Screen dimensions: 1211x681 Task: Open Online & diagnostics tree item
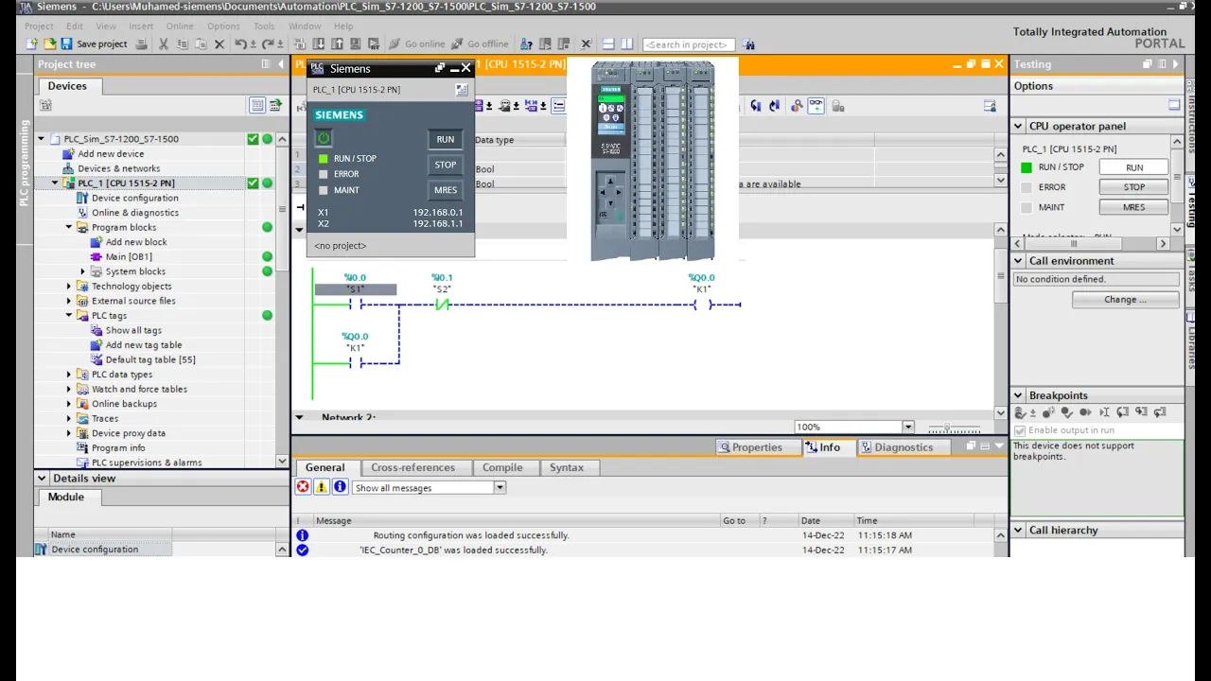click(135, 213)
